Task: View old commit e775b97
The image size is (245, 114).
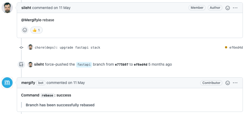Action: pyautogui.click(x=122, y=65)
